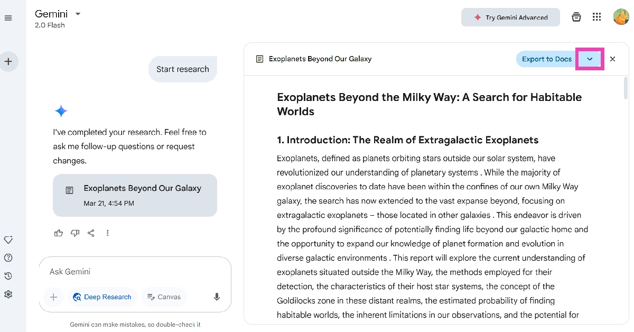Open Activity history icon in sidebar
Viewport: 634px width, 332px height.
pos(8,276)
